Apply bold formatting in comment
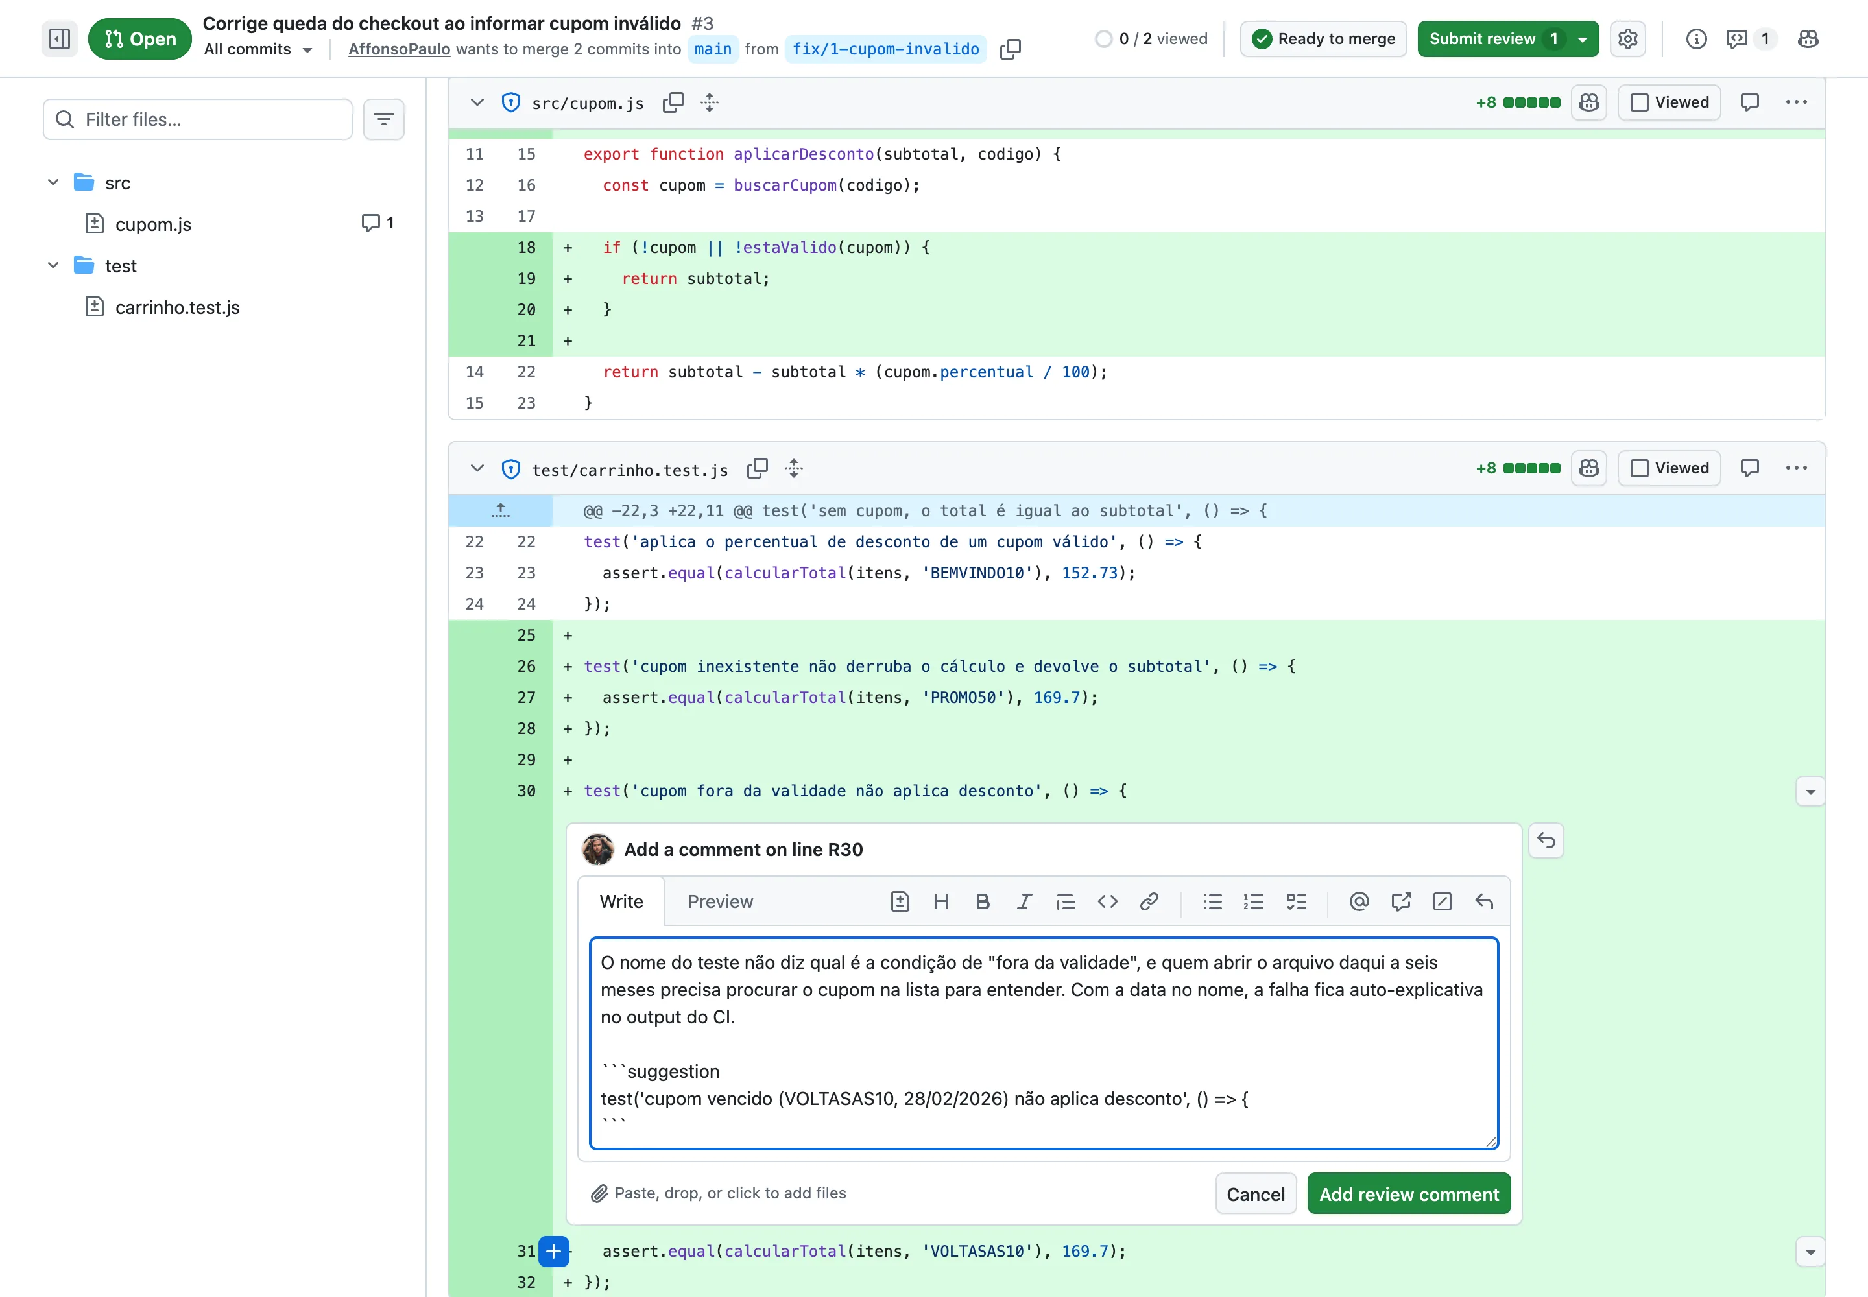The width and height of the screenshot is (1868, 1297). (983, 901)
